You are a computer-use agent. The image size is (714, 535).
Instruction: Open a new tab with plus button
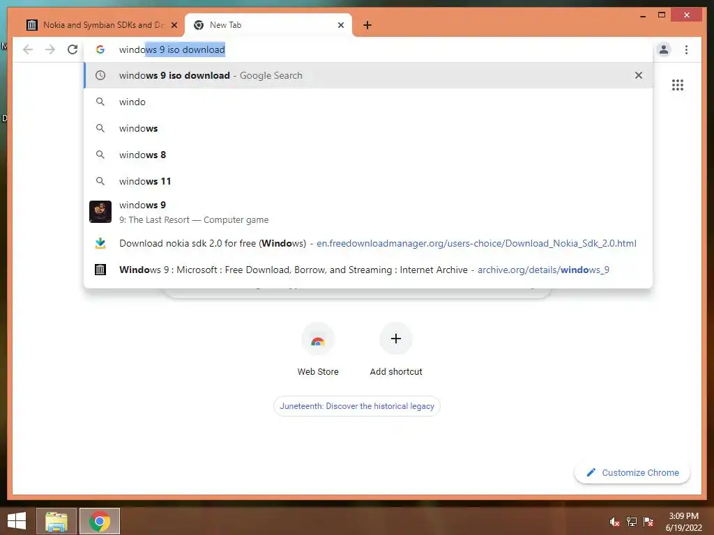(367, 25)
